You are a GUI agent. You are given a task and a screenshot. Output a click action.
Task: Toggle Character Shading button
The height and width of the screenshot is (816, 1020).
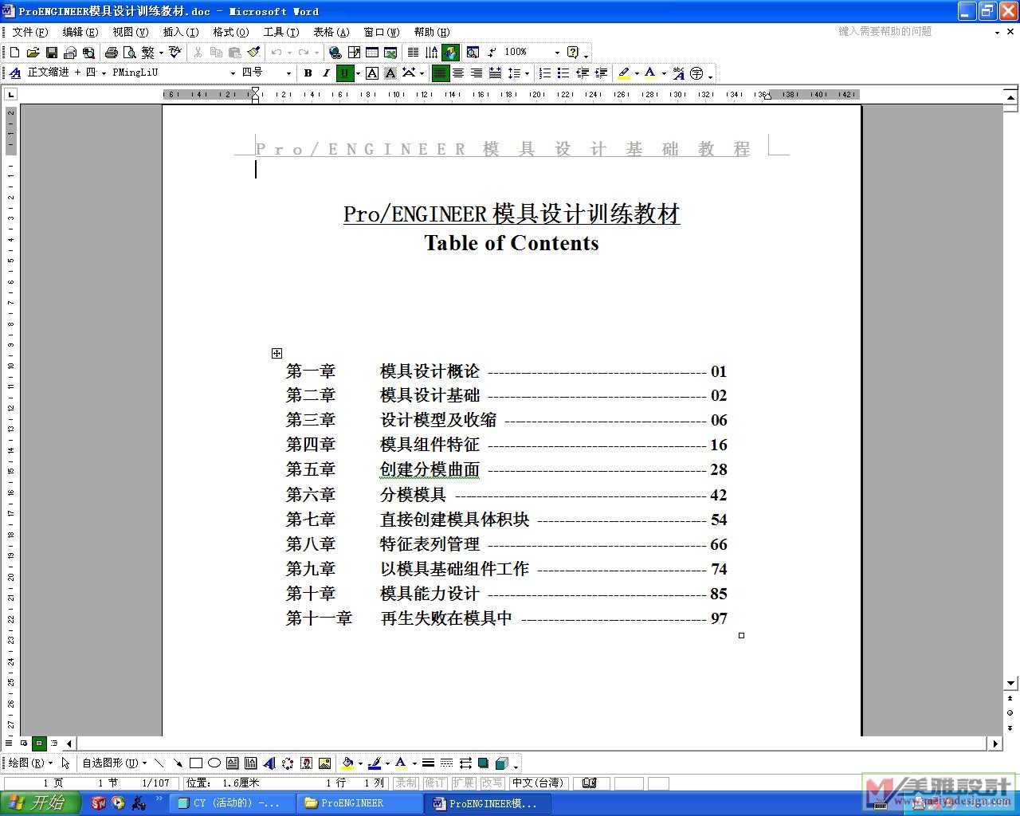[x=390, y=73]
